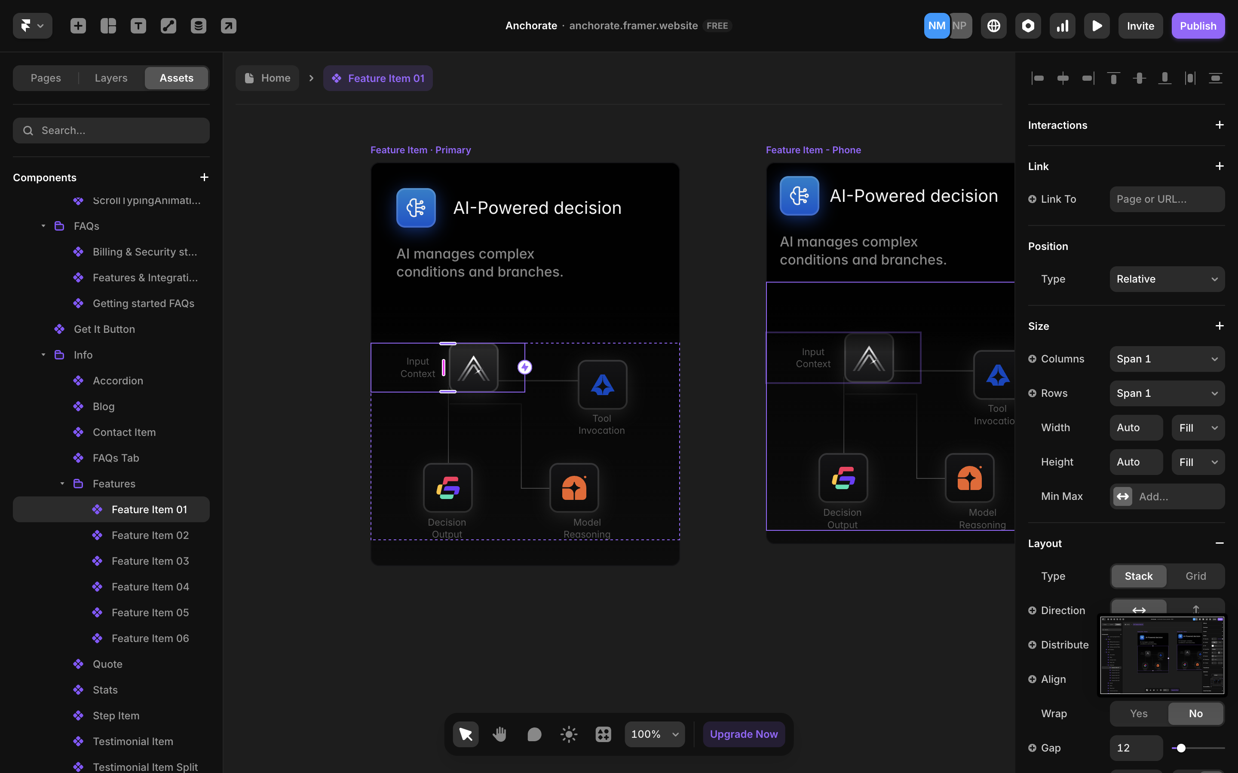This screenshot has height=773, width=1238.
Task: Open the CMS database icon
Action: (199, 26)
